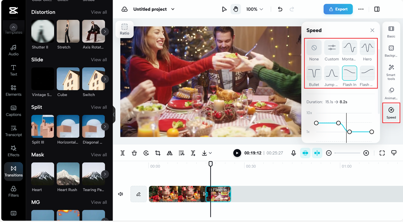Open the Smart tools tab
The image size is (403, 222).
point(391,72)
